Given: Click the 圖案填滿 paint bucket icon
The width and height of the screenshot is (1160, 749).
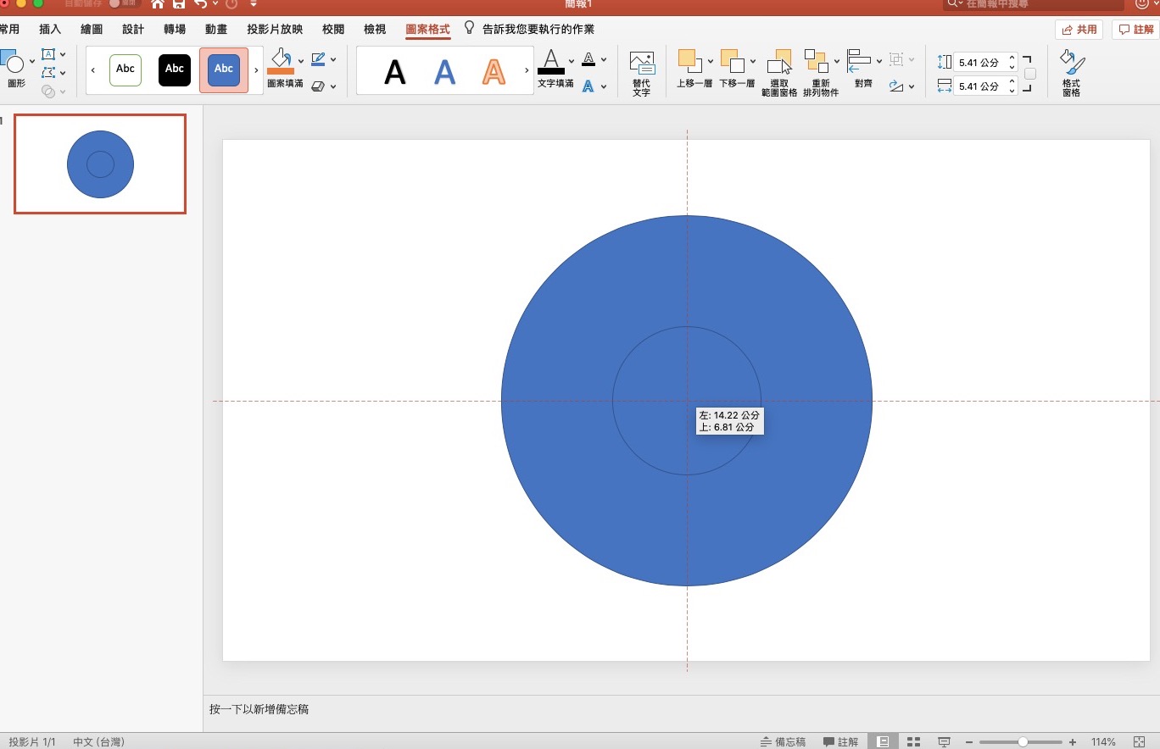Looking at the screenshot, I should pos(280,60).
